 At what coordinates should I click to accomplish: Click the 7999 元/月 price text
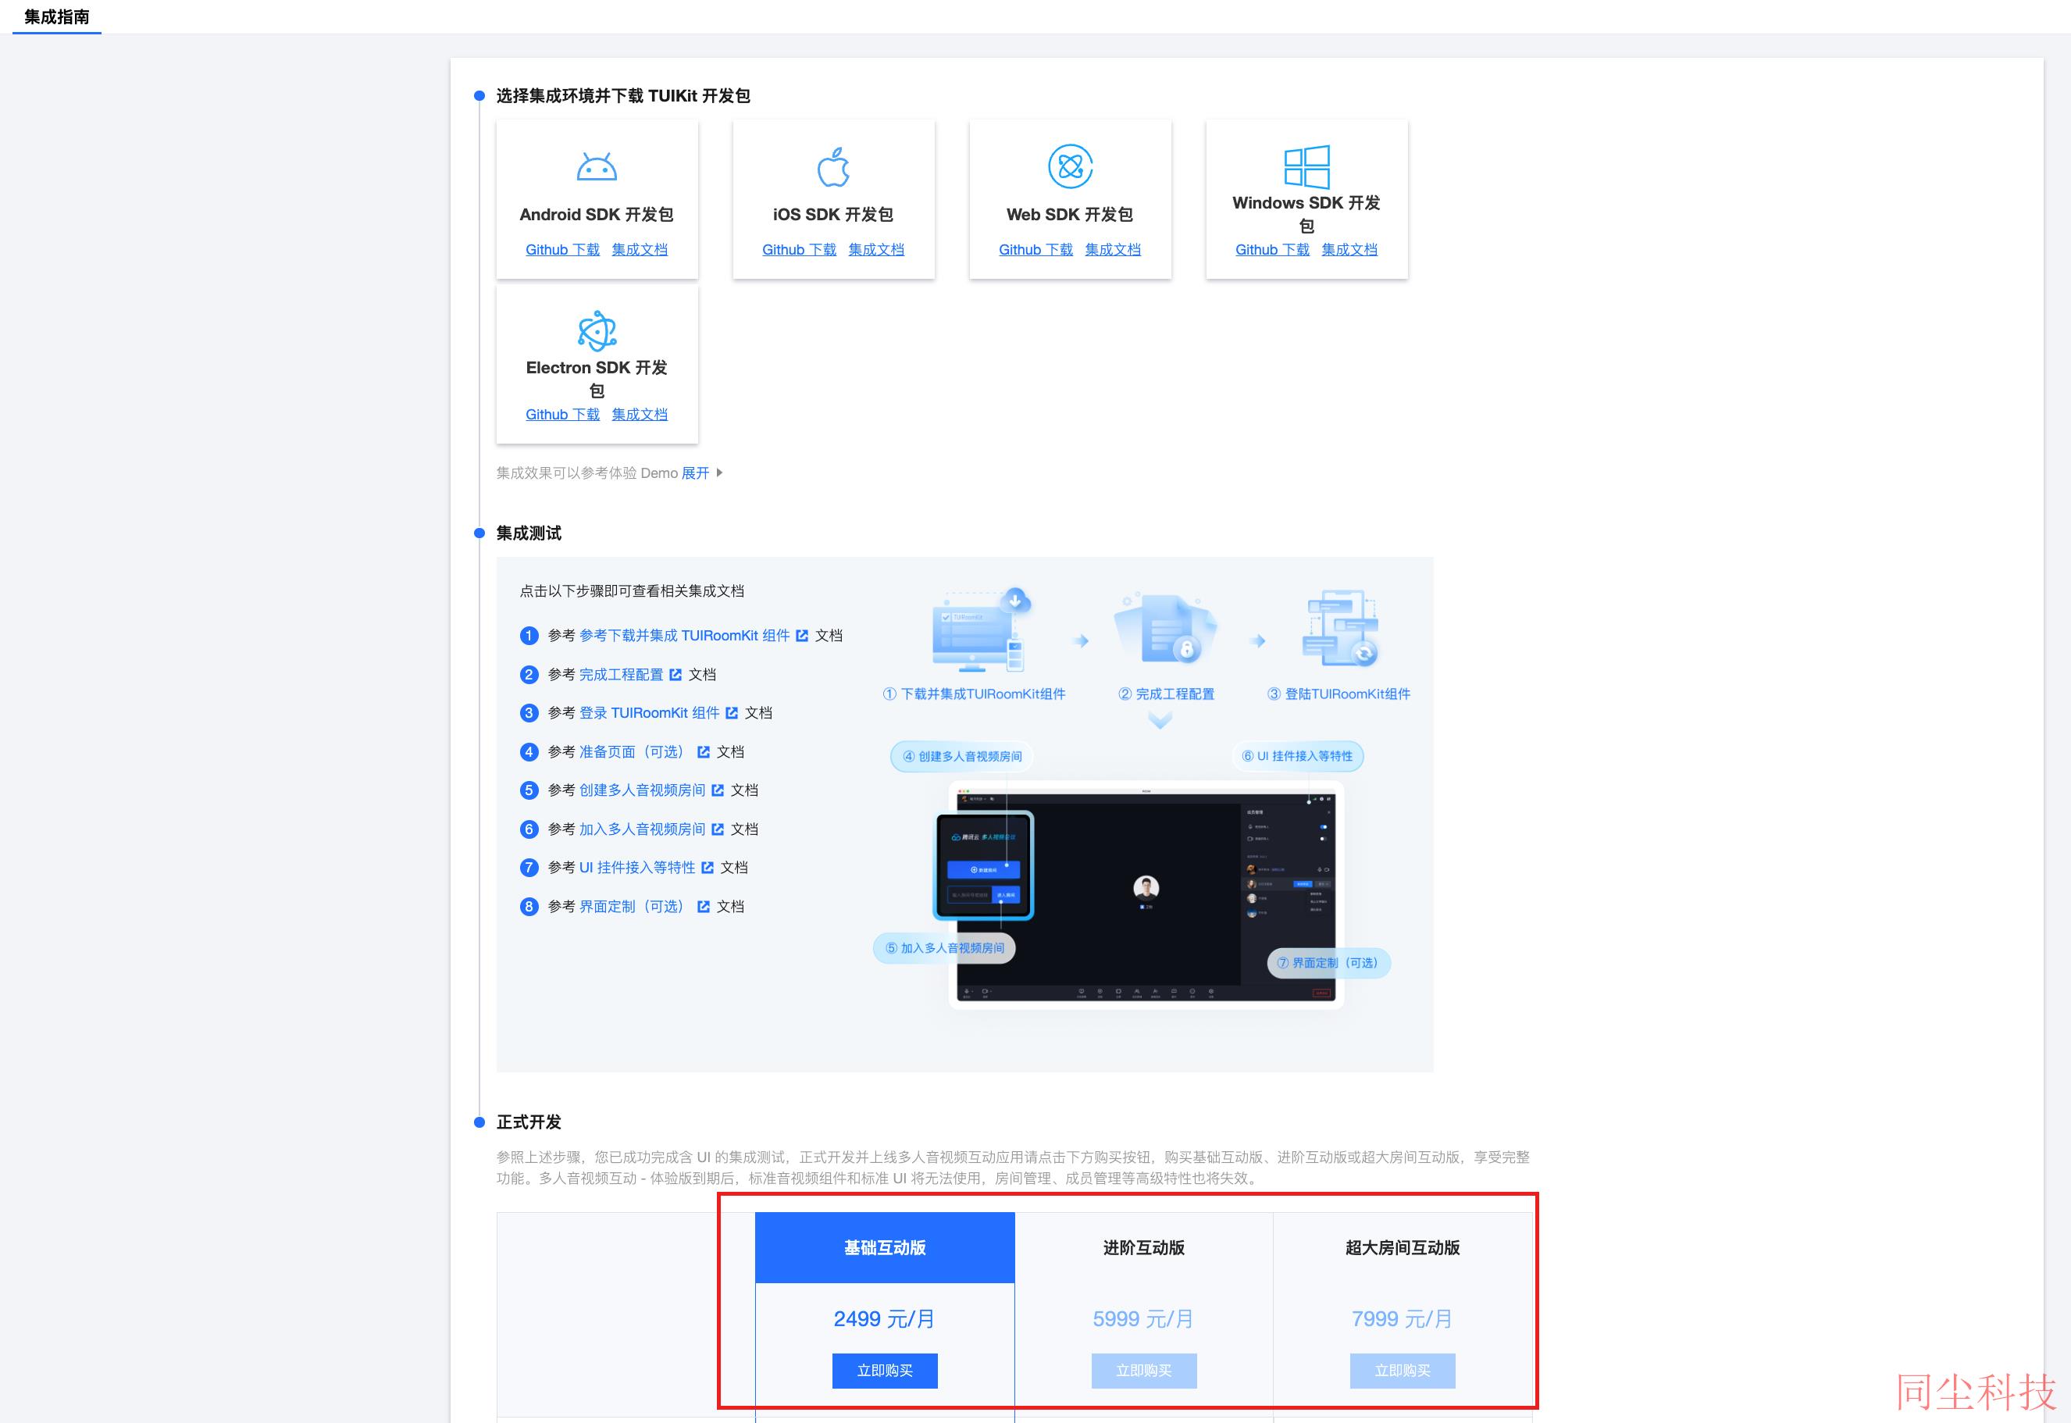point(1403,1318)
